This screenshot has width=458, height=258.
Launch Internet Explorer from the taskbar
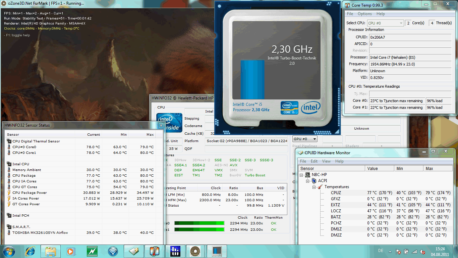click(x=30, y=251)
